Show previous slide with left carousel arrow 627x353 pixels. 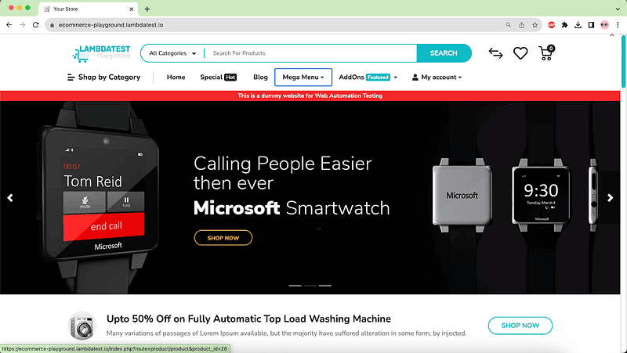point(10,198)
